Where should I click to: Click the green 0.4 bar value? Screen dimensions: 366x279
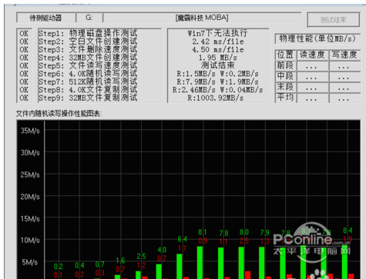[x=79, y=266]
